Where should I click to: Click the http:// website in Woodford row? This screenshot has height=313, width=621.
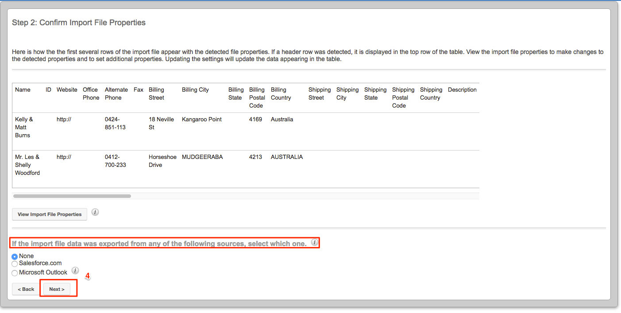[x=64, y=157]
